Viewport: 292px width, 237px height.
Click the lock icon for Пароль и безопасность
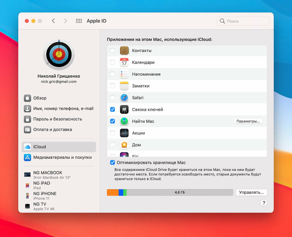(27, 119)
